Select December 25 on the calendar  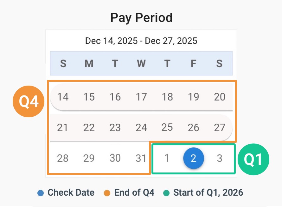[x=167, y=127]
